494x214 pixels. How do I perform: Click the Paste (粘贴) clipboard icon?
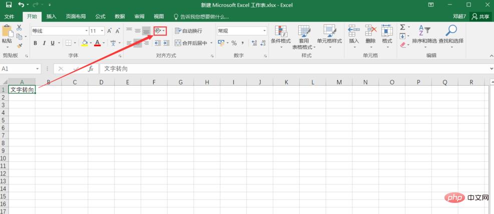7,32
